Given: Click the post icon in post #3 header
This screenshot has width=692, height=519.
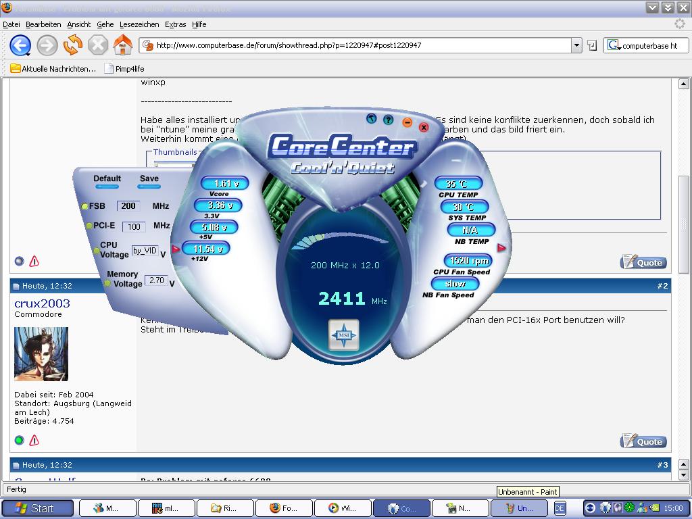Looking at the screenshot, I should (16, 465).
